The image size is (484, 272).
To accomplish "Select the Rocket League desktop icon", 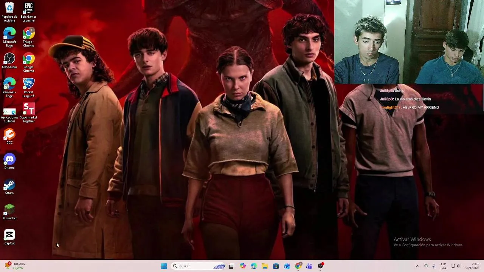I will pos(28,88).
